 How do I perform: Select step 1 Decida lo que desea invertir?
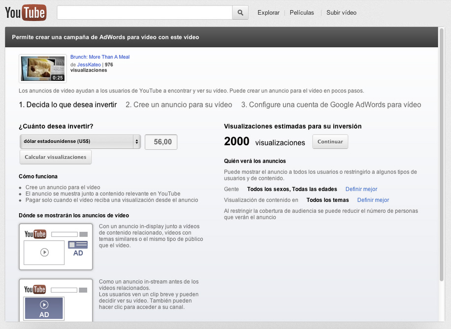point(68,105)
